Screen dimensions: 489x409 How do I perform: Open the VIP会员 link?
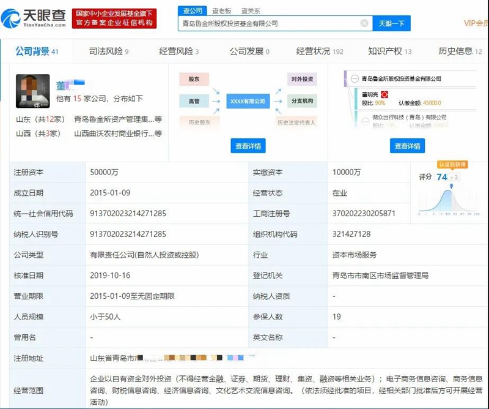click(x=476, y=23)
